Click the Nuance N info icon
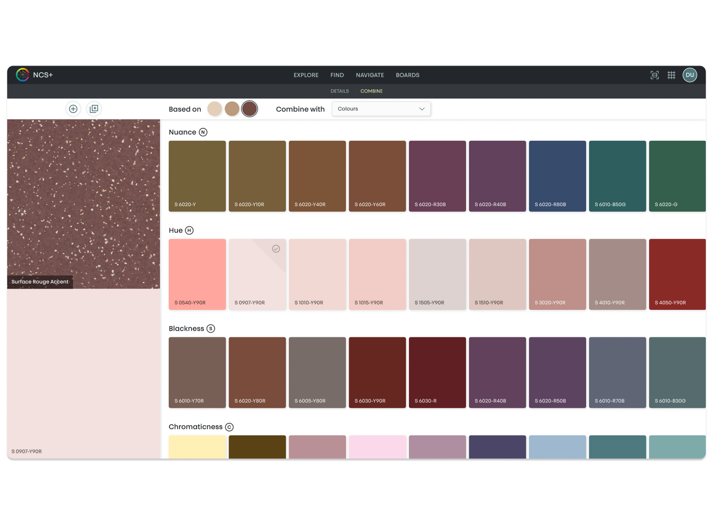Viewport: 713px width, 524px height. (203, 132)
